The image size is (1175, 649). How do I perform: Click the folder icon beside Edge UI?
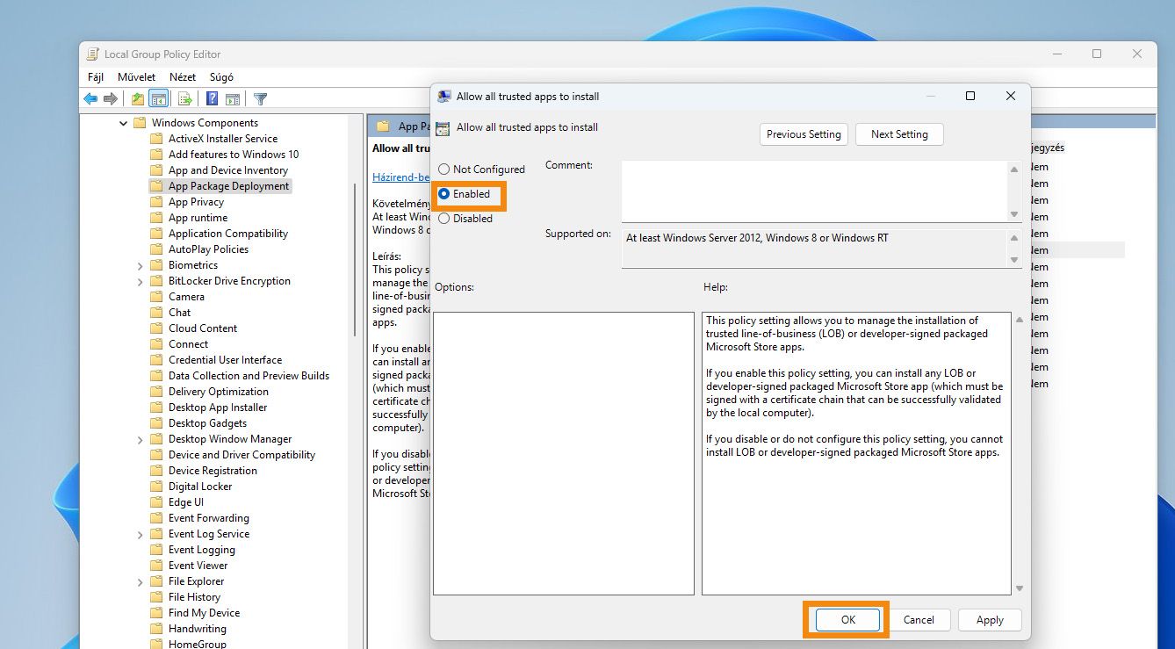[x=156, y=502]
